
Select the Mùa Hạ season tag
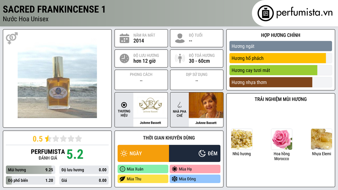pyautogui.click(x=195, y=169)
